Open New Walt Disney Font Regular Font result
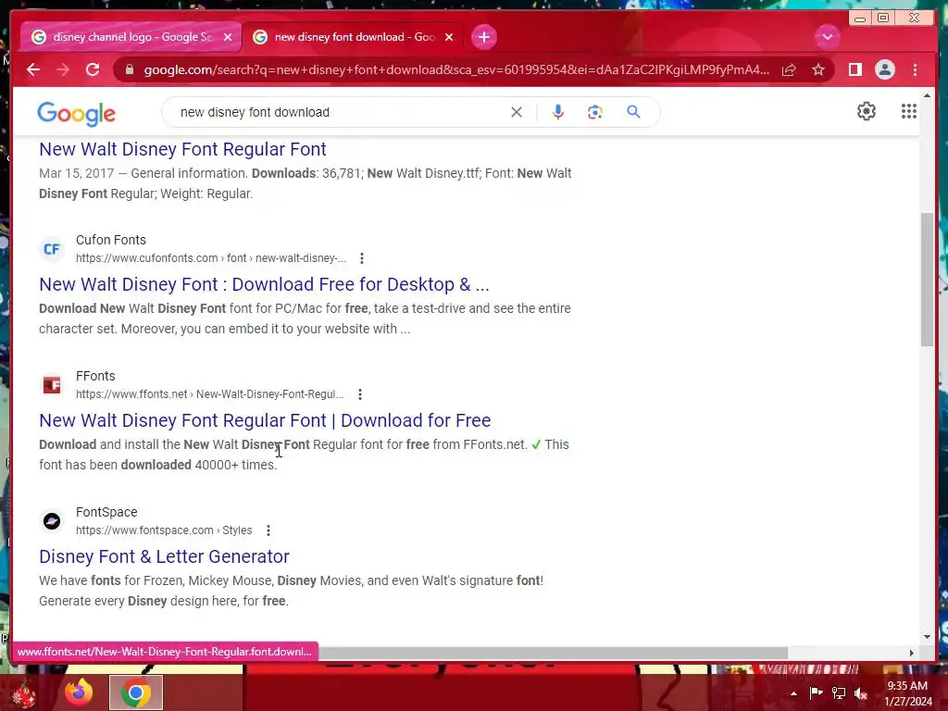 pos(182,149)
